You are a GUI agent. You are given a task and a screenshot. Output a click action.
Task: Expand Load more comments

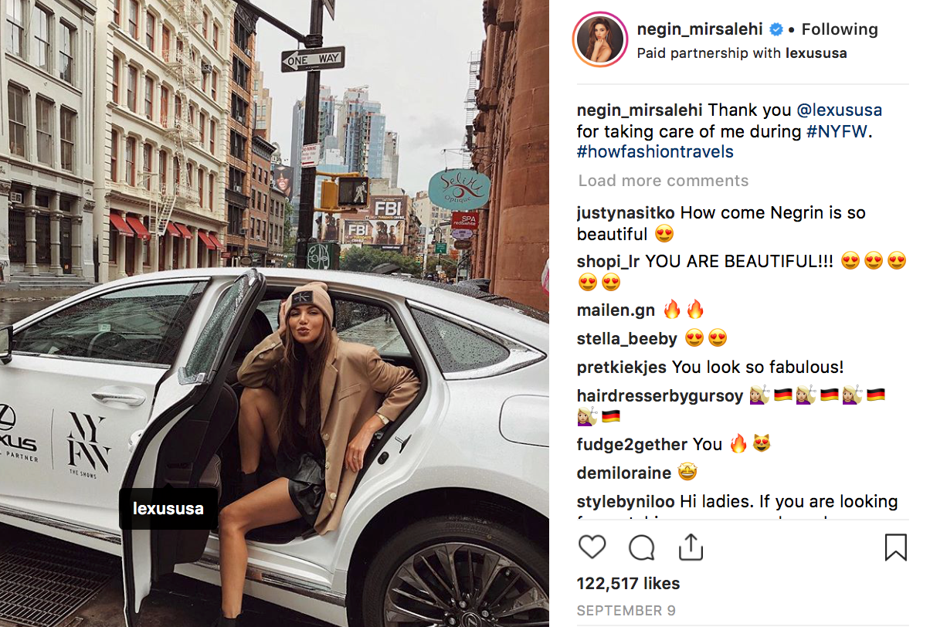coord(664,181)
